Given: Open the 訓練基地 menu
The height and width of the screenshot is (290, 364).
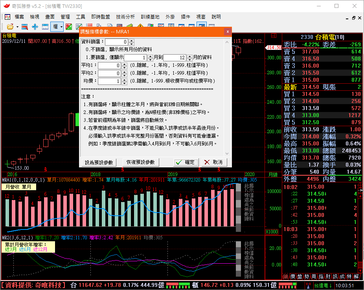Looking at the screenshot, I should click(x=150, y=17).
